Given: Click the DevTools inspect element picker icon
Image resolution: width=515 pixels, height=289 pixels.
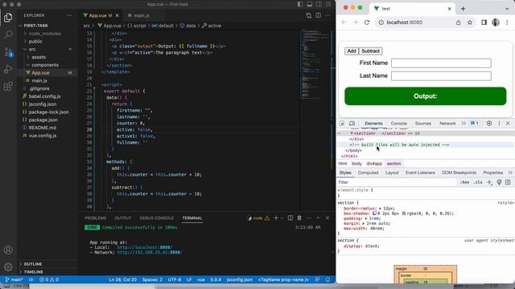Looking at the screenshot, I should 342,124.
